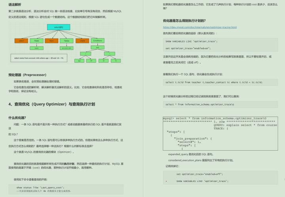Click the boxed query 'select name from account_info where...'
Image resolution: width=285 pixels, height=197 pixels.
coord(39,58)
